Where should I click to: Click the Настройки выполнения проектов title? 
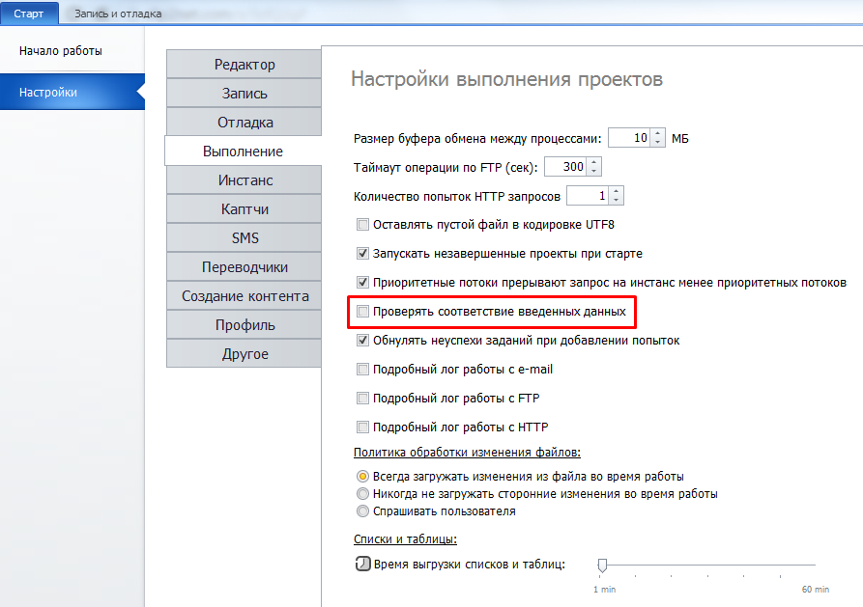[x=506, y=79]
